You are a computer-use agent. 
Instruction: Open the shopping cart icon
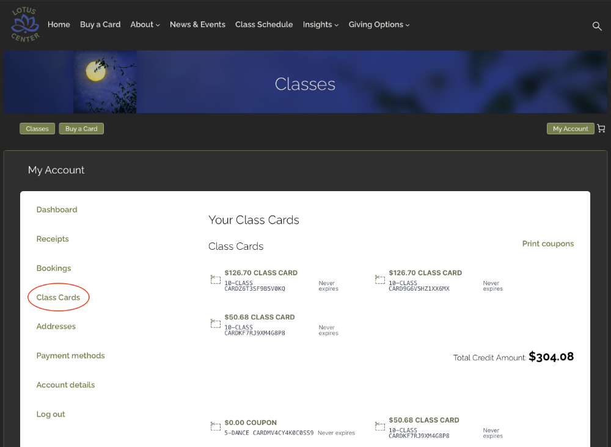click(x=601, y=129)
